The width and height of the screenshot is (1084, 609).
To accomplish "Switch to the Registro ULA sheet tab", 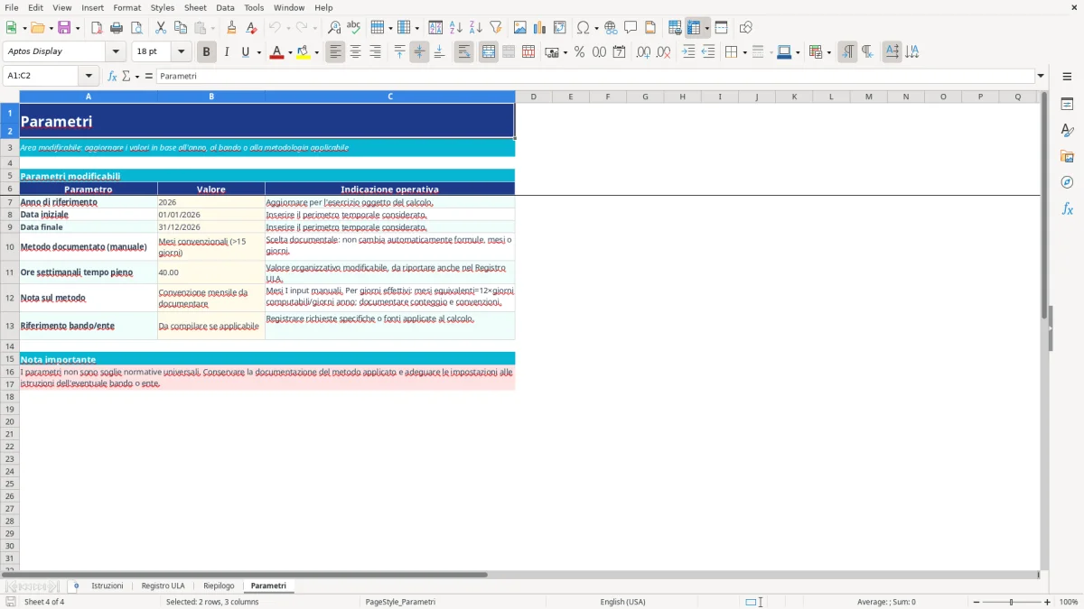I will coord(163,586).
